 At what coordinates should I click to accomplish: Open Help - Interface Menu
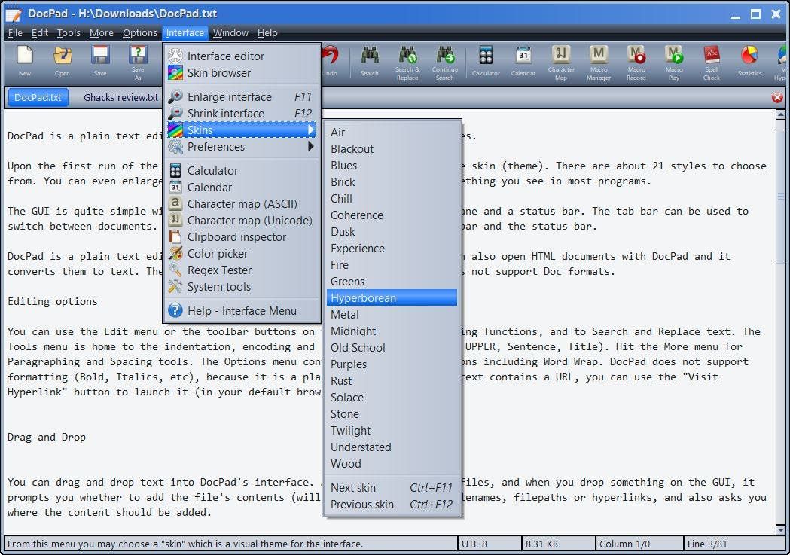point(242,311)
